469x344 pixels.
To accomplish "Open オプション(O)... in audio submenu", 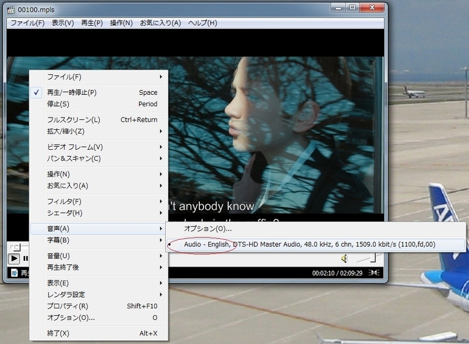I will [x=316, y=229].
